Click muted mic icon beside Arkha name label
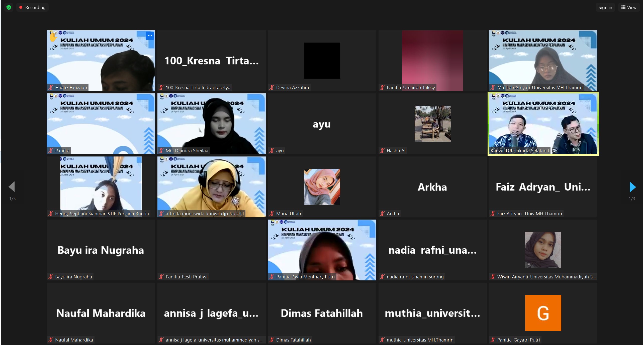643x345 pixels. pyautogui.click(x=382, y=214)
